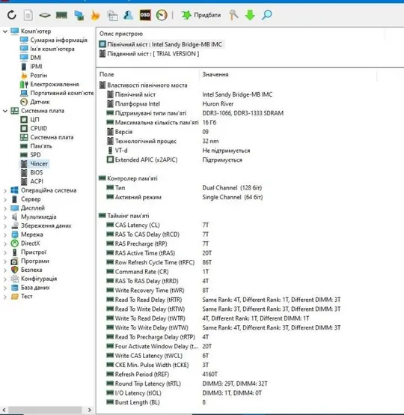Image resolution: width=404 pixels, height=415 pixels.
Task: Click tree scrollbar left arrow
Action: [x=4, y=410]
